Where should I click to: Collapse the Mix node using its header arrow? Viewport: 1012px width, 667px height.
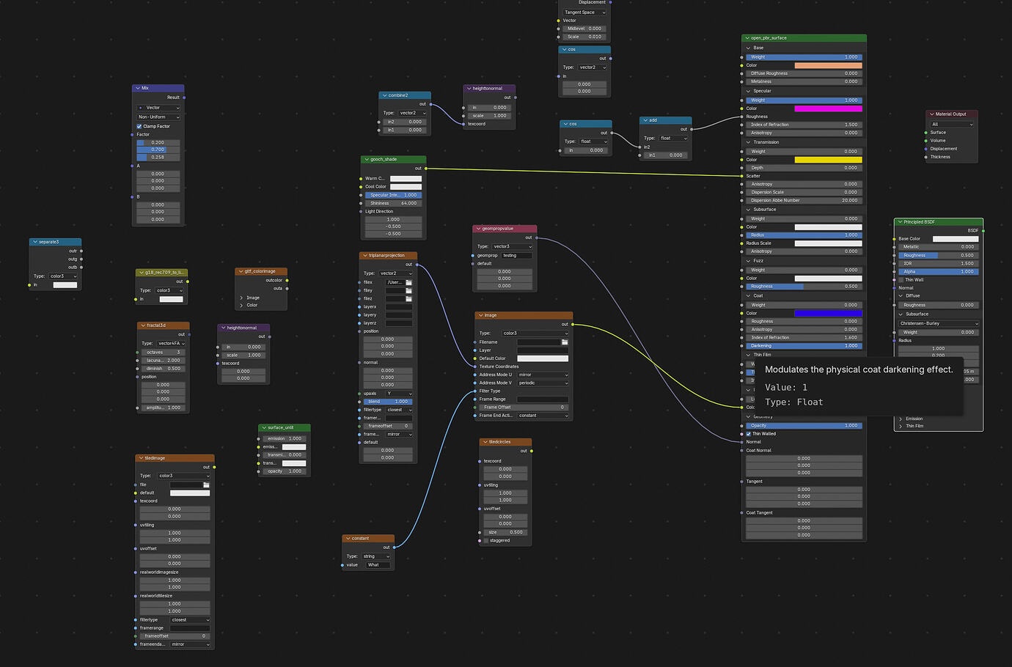[138, 88]
